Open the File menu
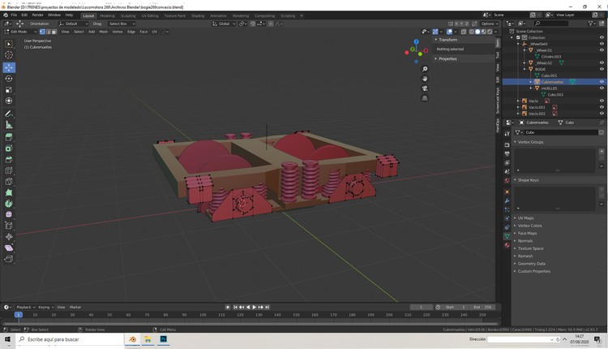This screenshot has width=608, height=349. [x=14, y=15]
